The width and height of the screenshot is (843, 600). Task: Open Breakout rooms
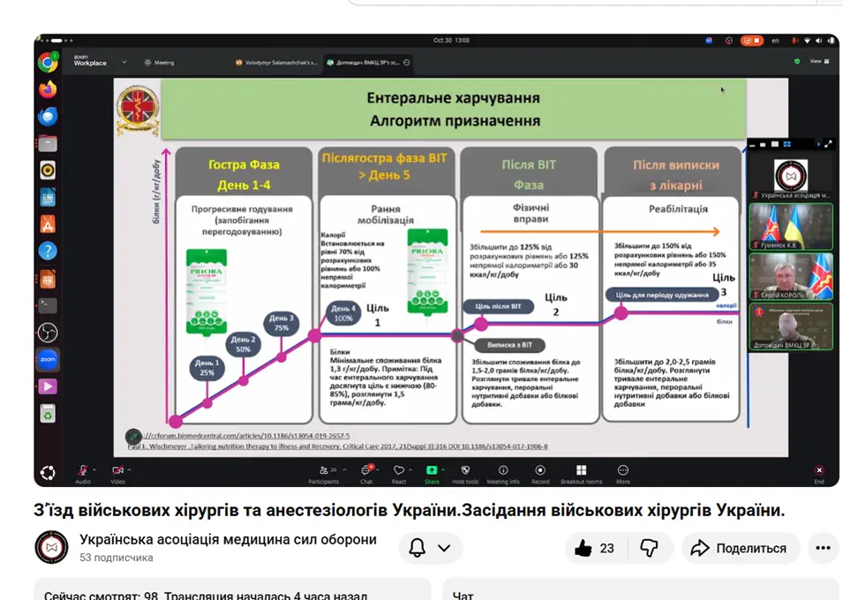pyautogui.click(x=581, y=472)
